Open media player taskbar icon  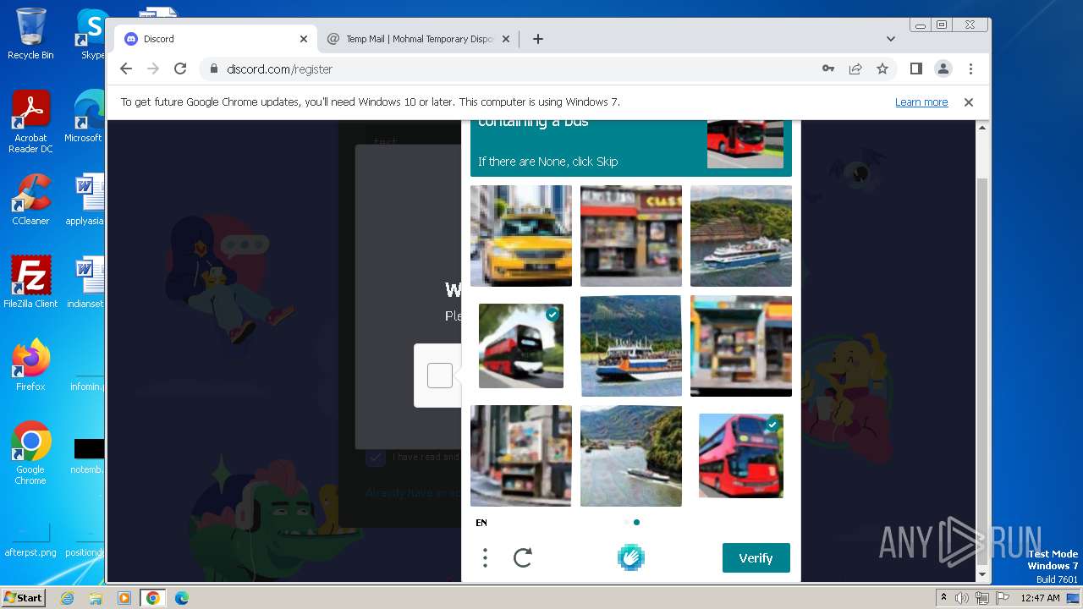click(x=124, y=598)
